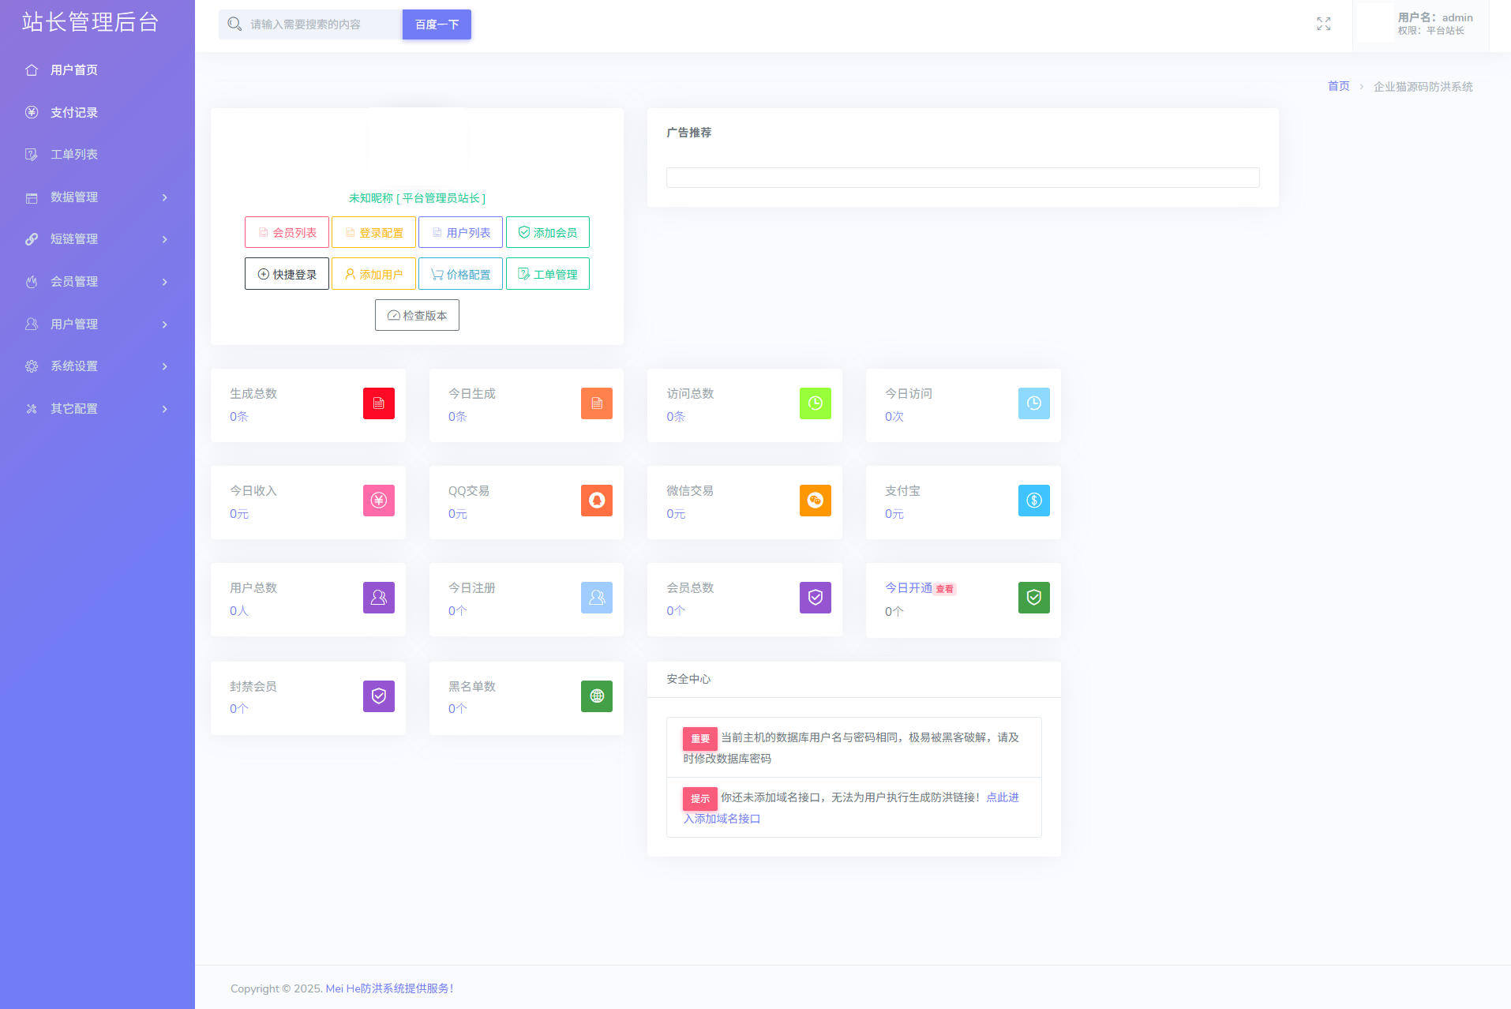Click the home icon beside 用户首页
Screen dimensions: 1511x1009
[x=32, y=70]
